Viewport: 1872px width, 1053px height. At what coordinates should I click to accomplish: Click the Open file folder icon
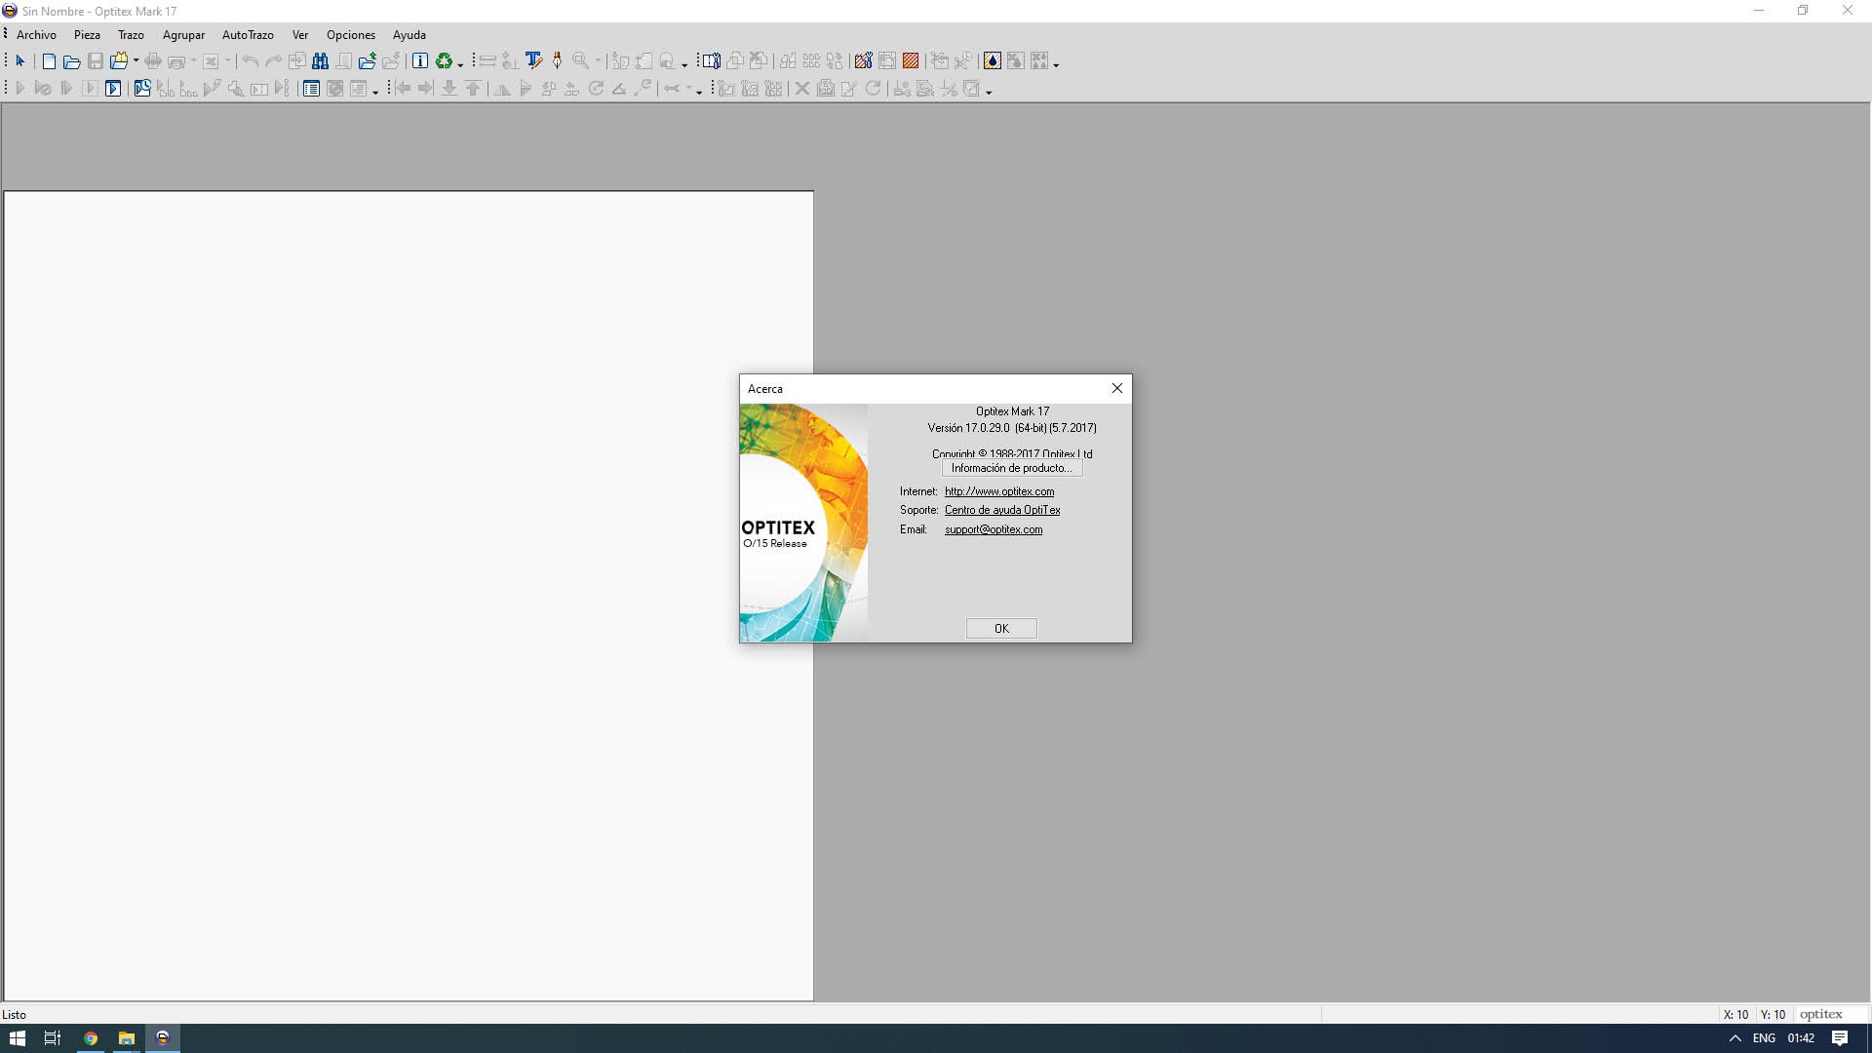72,61
